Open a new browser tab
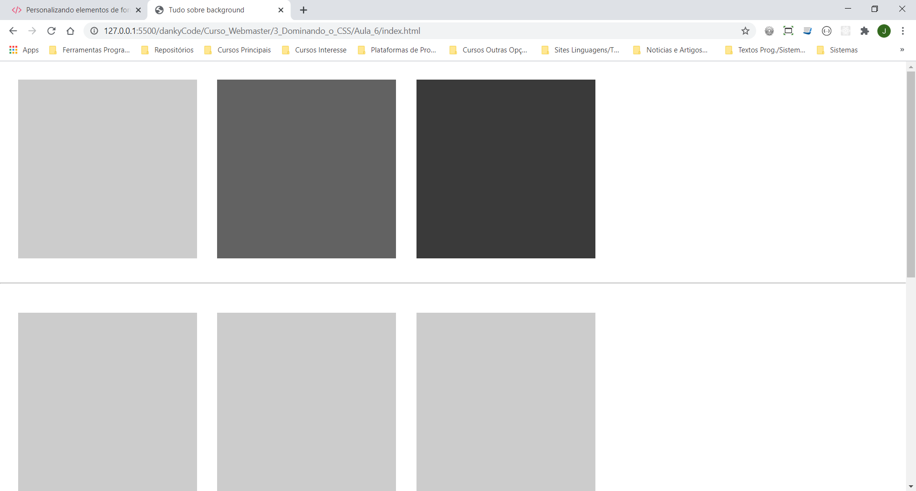Screen dimensions: 916x491 303,10
